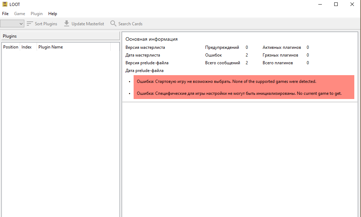Click the Дата мастерлиста label
The image size is (361, 217).
142,55
